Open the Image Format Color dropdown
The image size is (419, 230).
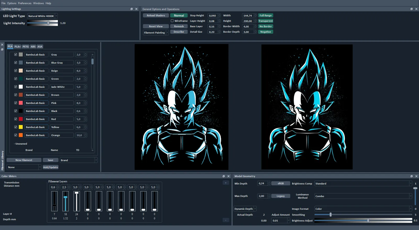[x=363, y=209]
